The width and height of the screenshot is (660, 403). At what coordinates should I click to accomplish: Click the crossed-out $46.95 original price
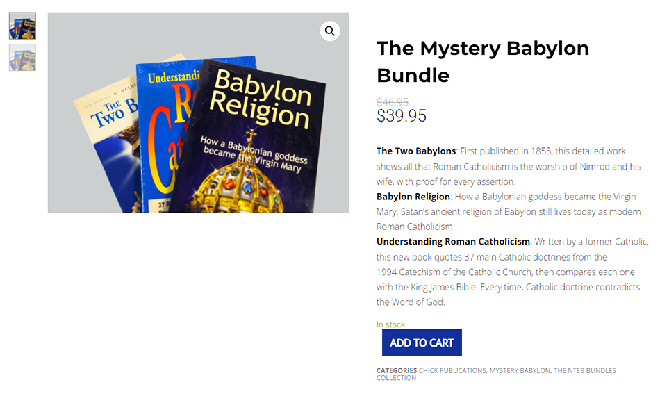(393, 102)
